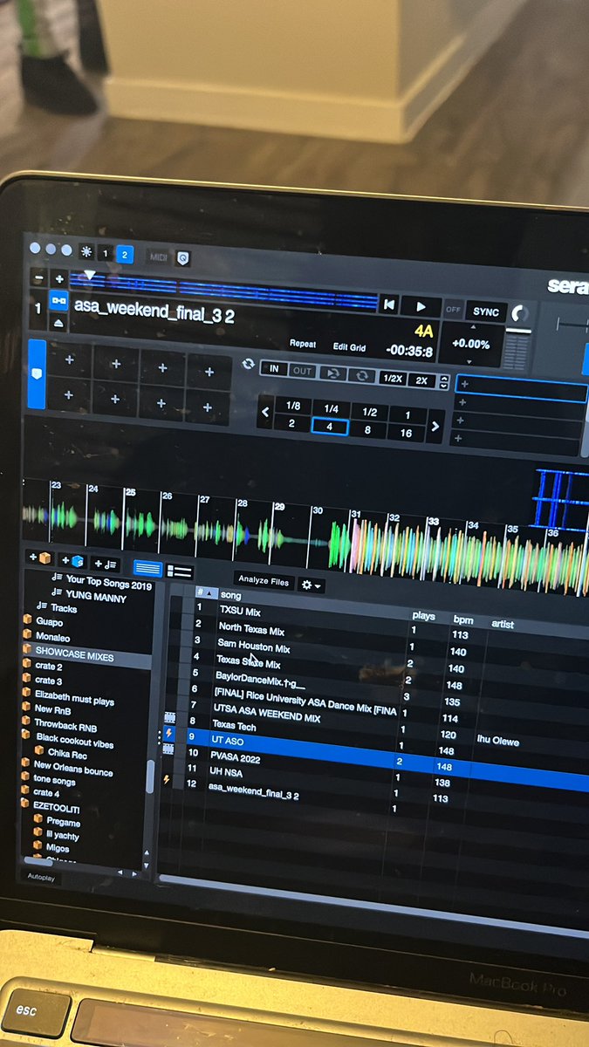Shift loop sizes with the right arrow

[435, 427]
